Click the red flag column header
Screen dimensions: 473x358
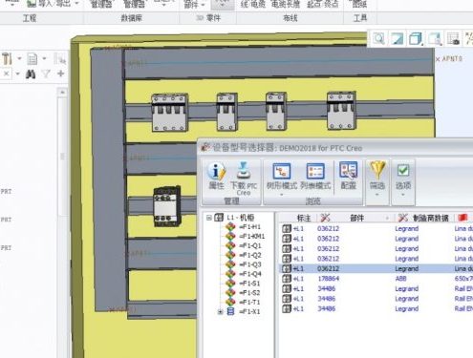click(x=462, y=218)
